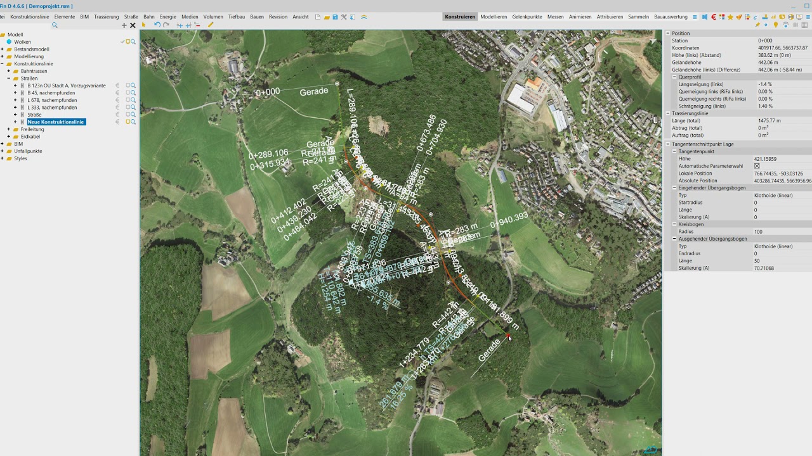The width and height of the screenshot is (812, 456).
Task: Toggle visibility box for B 123n OU Stadt A
Action: (128, 85)
